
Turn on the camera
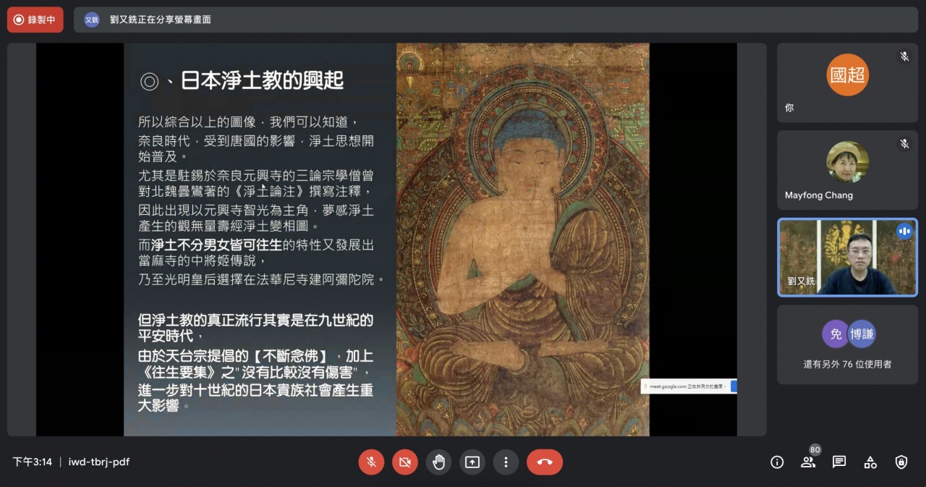click(405, 462)
